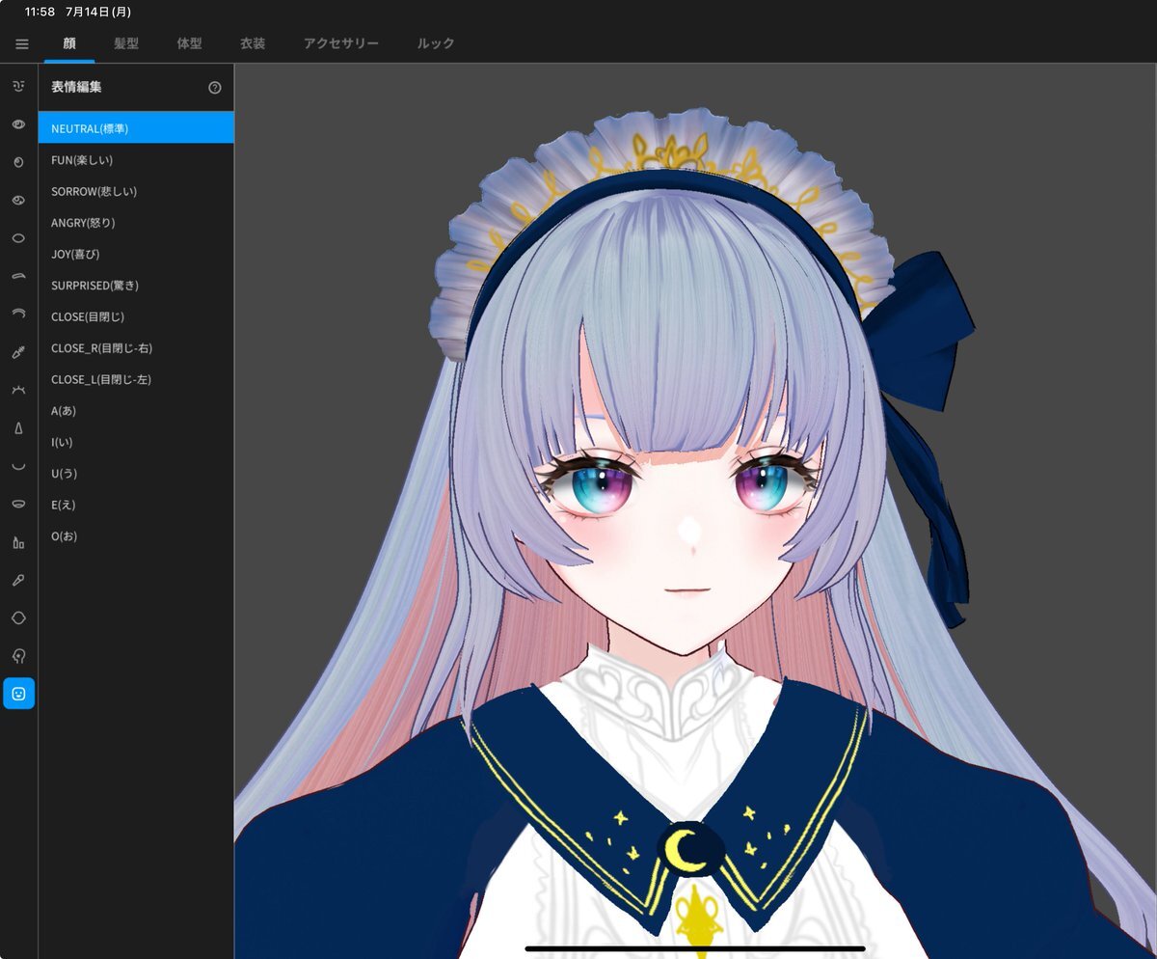Select CLOSE(目閉じ) expression
1157x959 pixels.
point(136,316)
